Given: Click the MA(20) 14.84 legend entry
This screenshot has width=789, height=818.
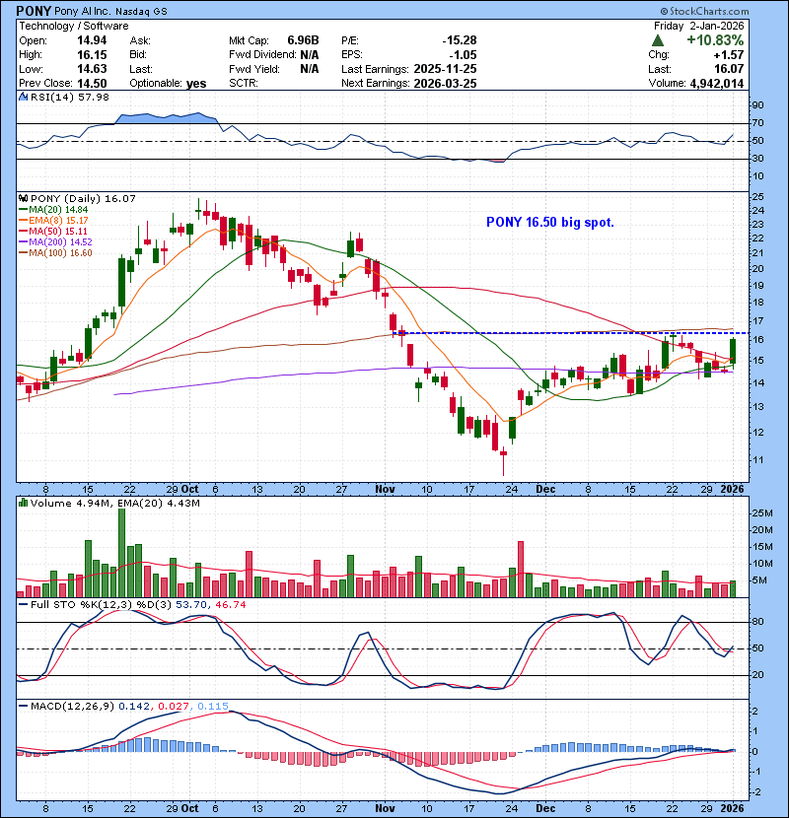Looking at the screenshot, I should [53, 210].
